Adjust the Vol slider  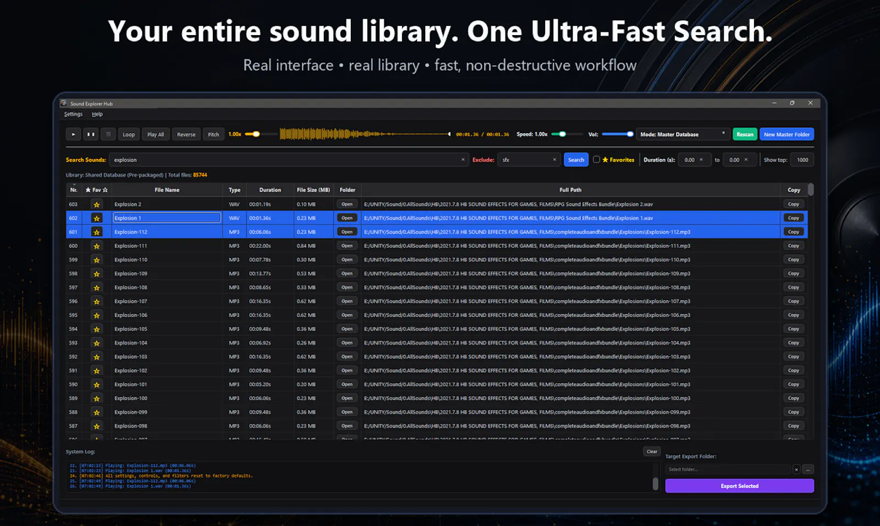click(x=618, y=134)
